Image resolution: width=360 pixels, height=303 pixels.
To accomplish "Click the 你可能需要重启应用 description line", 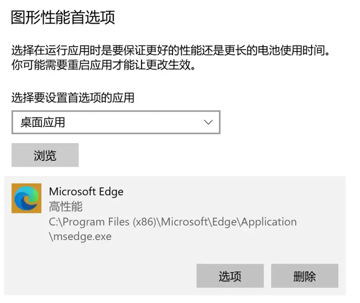I will point(104,65).
